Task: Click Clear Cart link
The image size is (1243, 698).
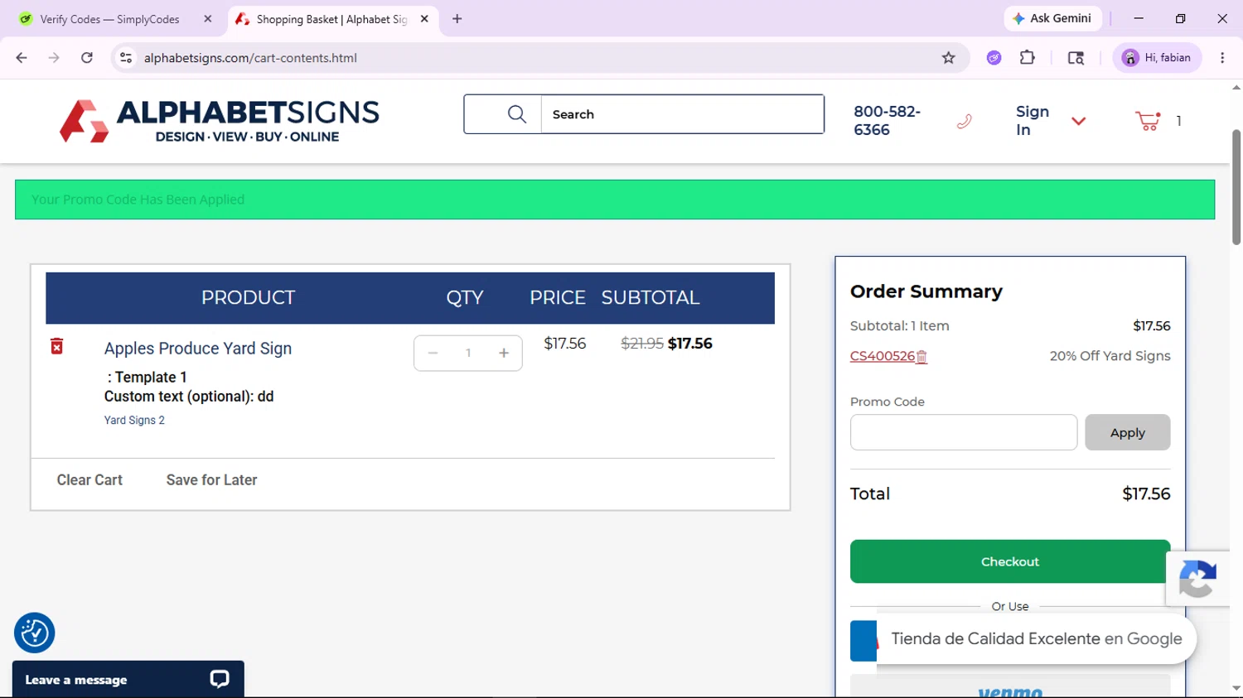Action: [89, 480]
